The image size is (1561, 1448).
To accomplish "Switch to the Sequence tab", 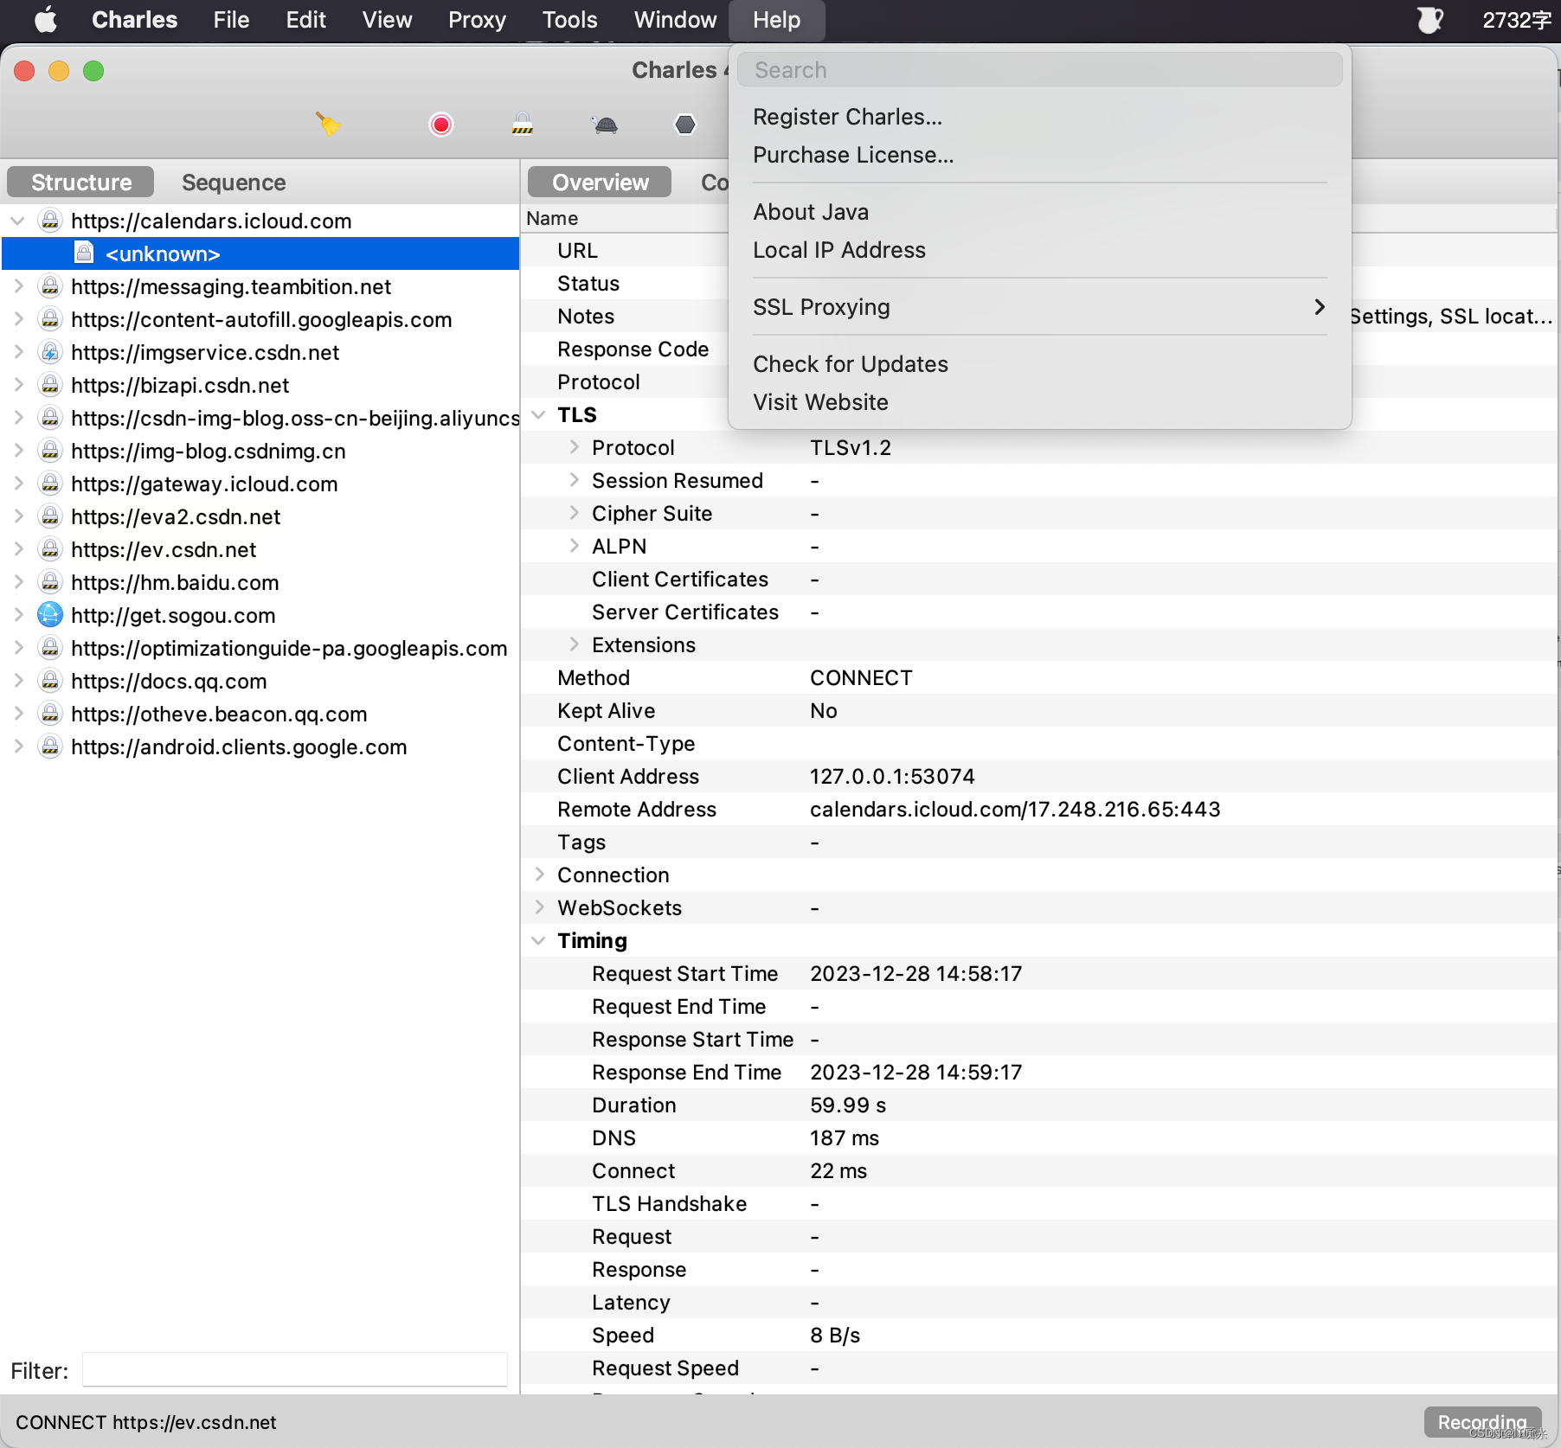I will point(234,183).
